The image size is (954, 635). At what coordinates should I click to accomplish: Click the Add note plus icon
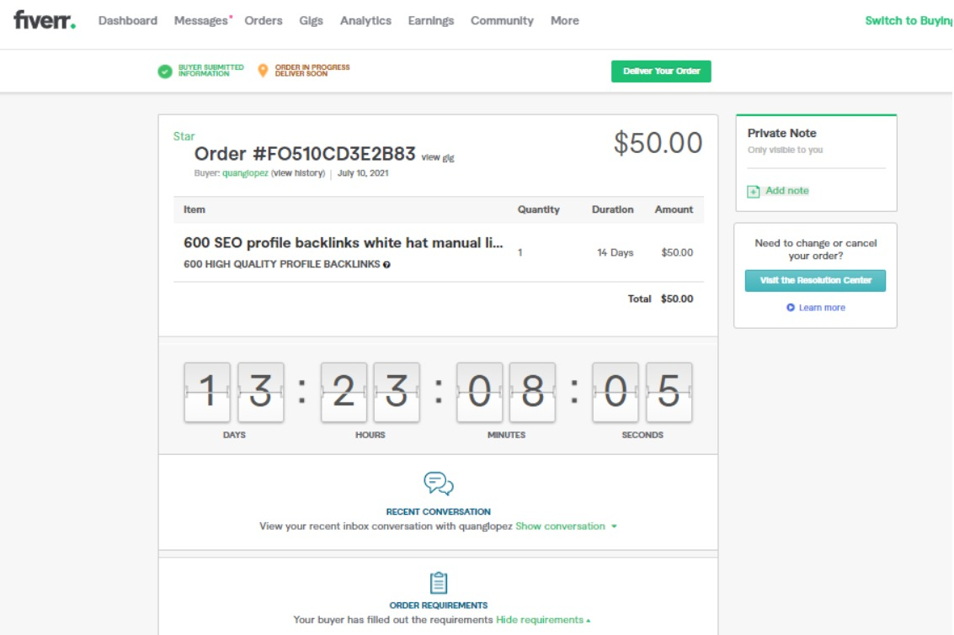click(754, 192)
